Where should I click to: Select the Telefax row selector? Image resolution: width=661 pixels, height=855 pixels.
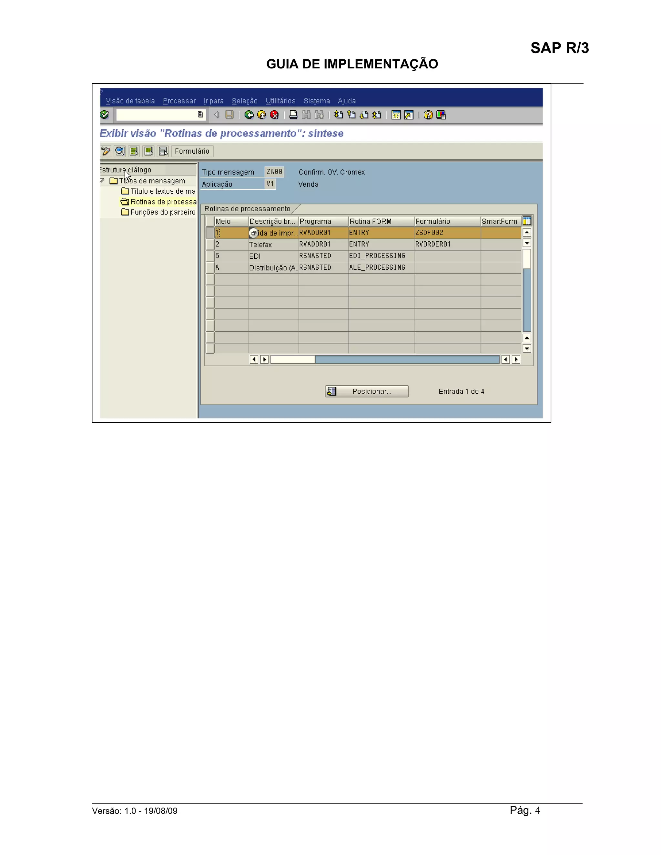click(x=210, y=244)
